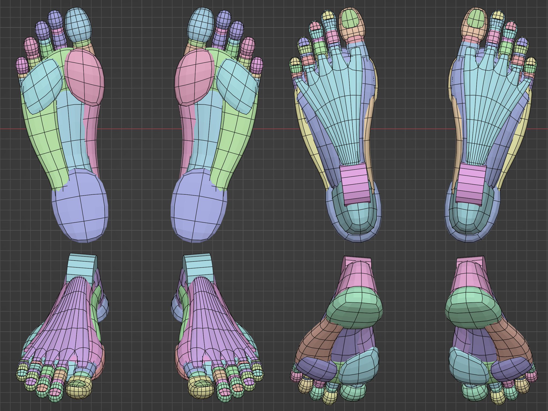Select green heel on third bottom-row foot
This screenshot has width=548, height=411.
pyautogui.click(x=354, y=307)
